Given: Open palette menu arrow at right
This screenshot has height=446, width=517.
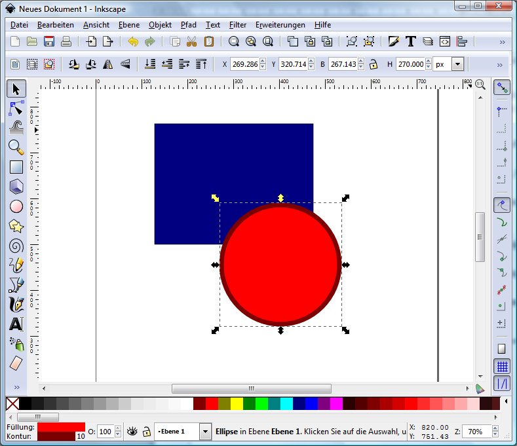Looking at the screenshot, I should (x=507, y=401).
